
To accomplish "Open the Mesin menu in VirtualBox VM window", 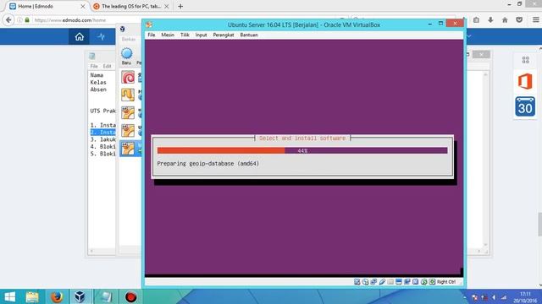I will click(168, 35).
